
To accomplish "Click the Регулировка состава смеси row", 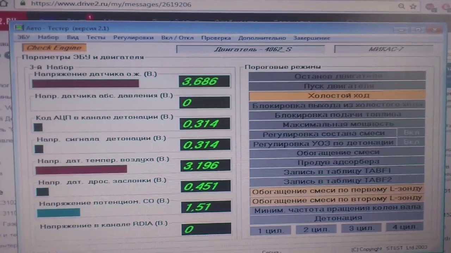I will pos(323,134).
